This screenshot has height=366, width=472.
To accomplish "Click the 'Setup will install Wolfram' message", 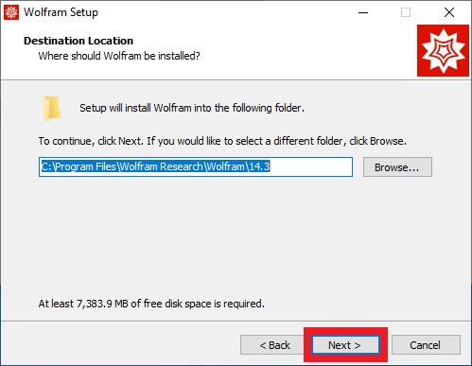I will 192,108.
